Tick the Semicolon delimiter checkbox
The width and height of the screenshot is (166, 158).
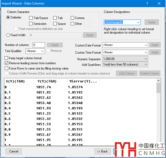31,24
